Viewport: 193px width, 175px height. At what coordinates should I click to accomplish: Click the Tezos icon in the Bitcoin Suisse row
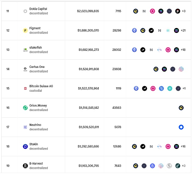pos(161,88)
